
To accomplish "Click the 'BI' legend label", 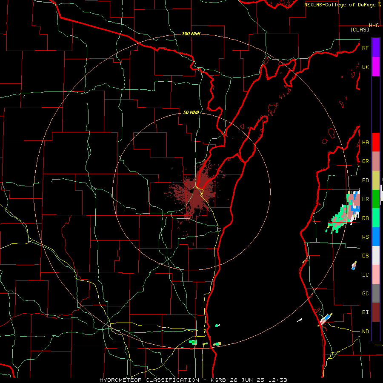I will (x=365, y=312).
